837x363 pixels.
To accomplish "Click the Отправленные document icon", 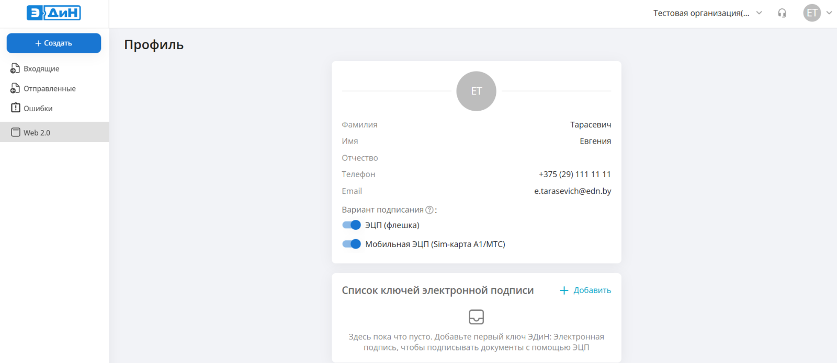I will [15, 89].
